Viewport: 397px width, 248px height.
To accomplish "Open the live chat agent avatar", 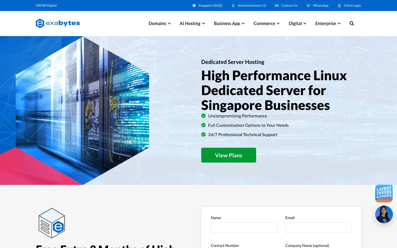I will (384, 214).
